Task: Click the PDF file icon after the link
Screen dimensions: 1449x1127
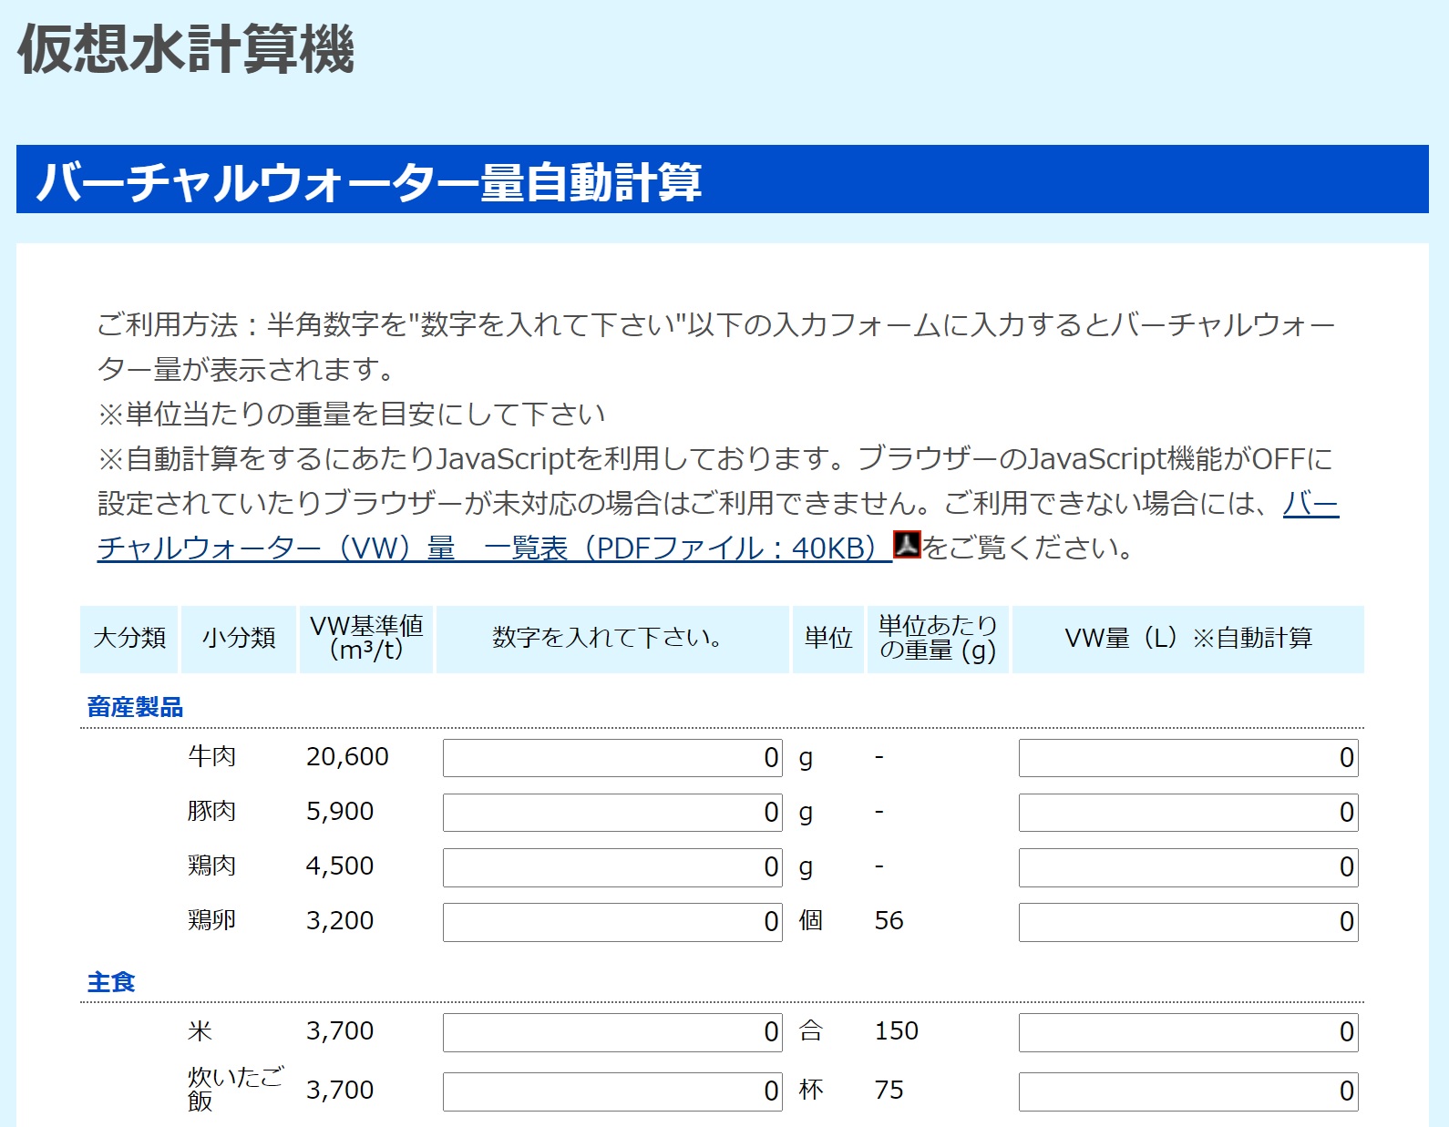Action: (907, 545)
